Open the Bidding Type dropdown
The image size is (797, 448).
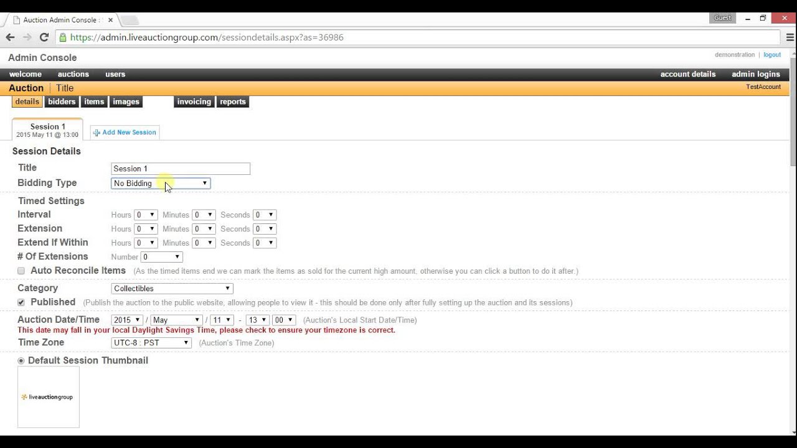pyautogui.click(x=161, y=183)
